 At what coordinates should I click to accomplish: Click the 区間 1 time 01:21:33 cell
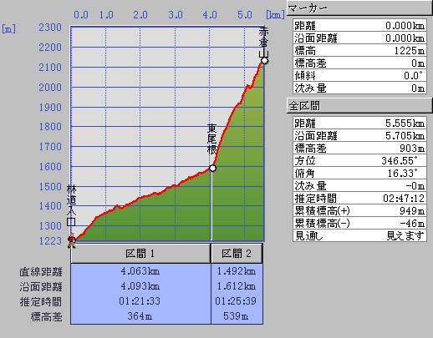click(x=140, y=301)
